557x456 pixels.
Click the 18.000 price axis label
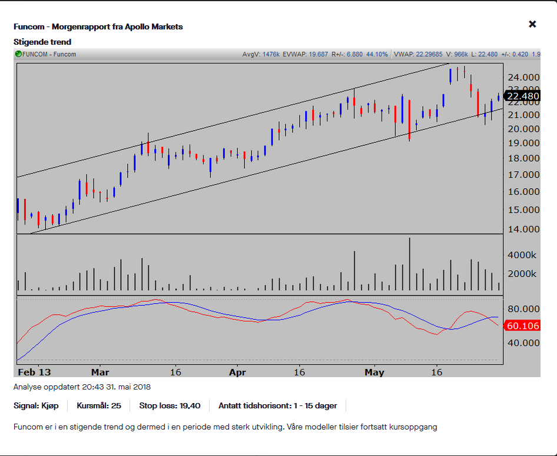(x=523, y=158)
